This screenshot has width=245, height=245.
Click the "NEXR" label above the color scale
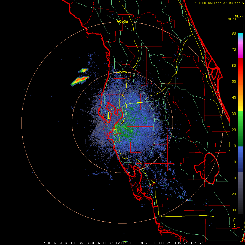(x=239, y=16)
